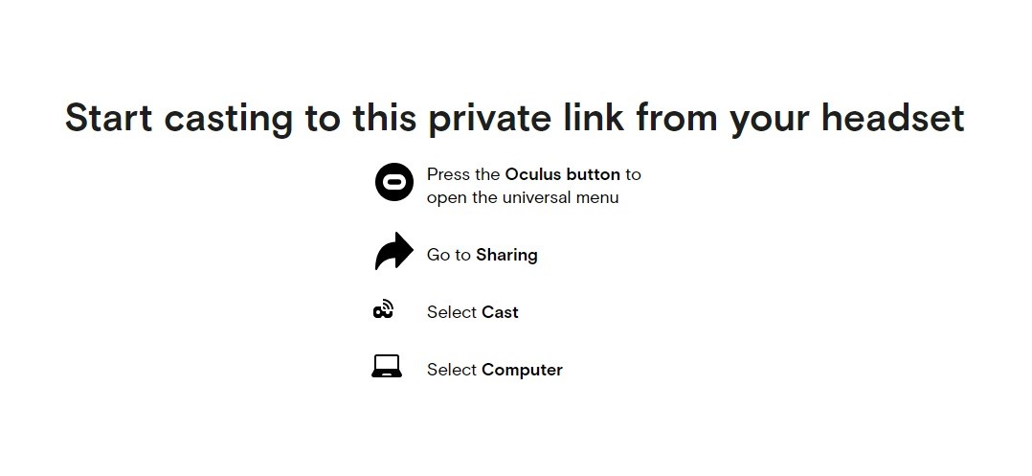
Task: Click the 'Start casting' words in the heading
Action: pos(179,119)
